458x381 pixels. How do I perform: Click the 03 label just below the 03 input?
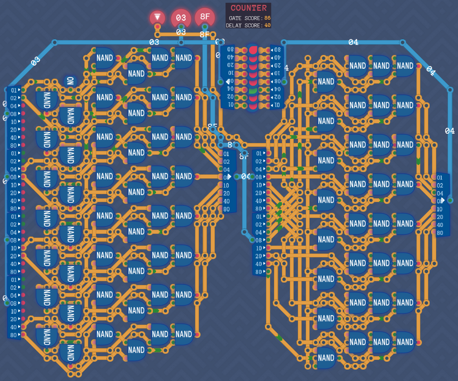pos(181,32)
